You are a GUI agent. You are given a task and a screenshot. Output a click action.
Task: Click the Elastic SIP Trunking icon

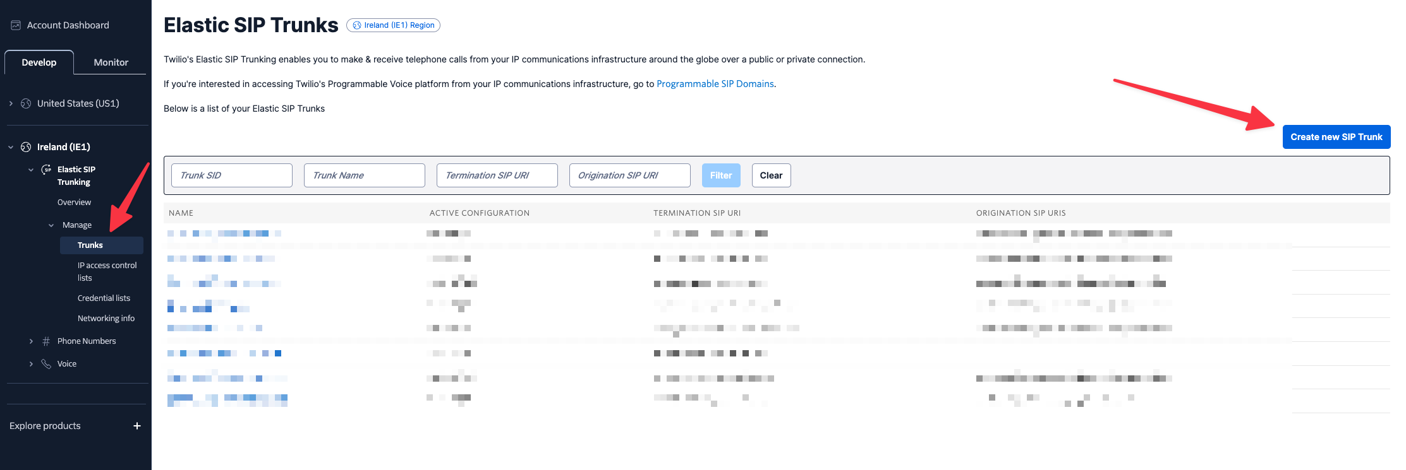(47, 170)
